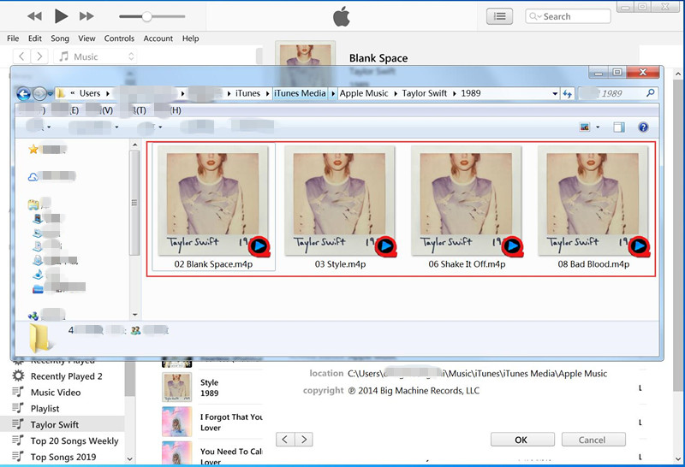Image resolution: width=685 pixels, height=467 pixels.
Task: Click the iTunes previous track rewind button
Action: pos(34,16)
